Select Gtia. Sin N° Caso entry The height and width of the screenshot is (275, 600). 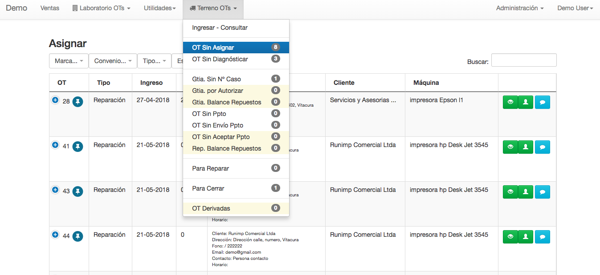coord(236,79)
